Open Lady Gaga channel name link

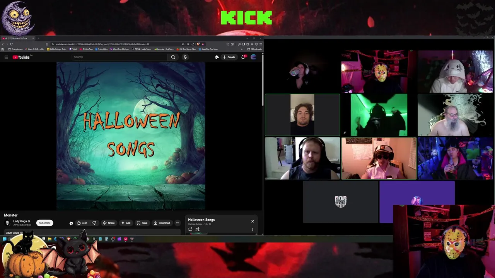20,221
